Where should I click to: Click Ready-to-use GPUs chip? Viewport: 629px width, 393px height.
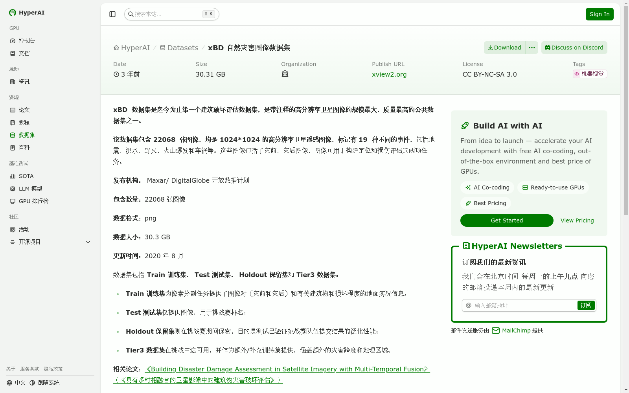coord(553,187)
